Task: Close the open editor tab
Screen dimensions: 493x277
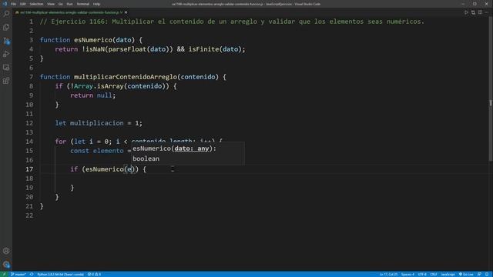Action: 126,12
